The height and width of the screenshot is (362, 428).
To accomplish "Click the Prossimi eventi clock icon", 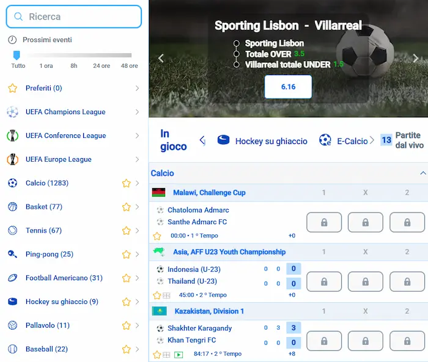I will point(12,40).
